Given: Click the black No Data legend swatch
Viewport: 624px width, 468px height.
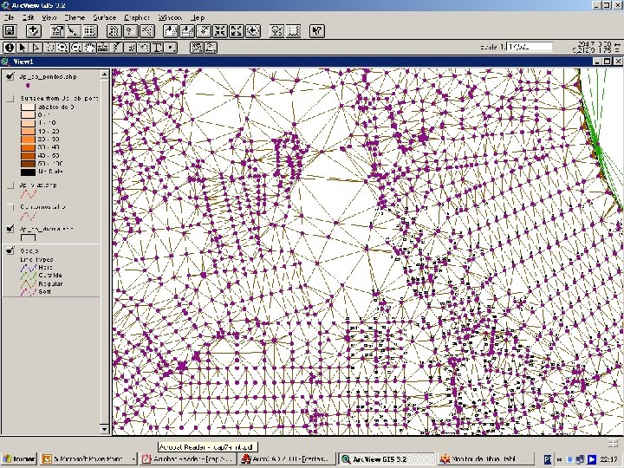Looking at the screenshot, I should (27, 172).
